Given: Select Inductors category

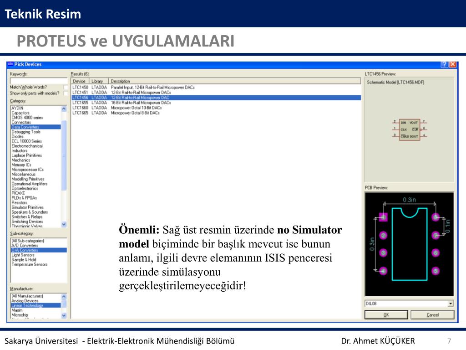Looking at the screenshot, I should [x=35, y=150].
